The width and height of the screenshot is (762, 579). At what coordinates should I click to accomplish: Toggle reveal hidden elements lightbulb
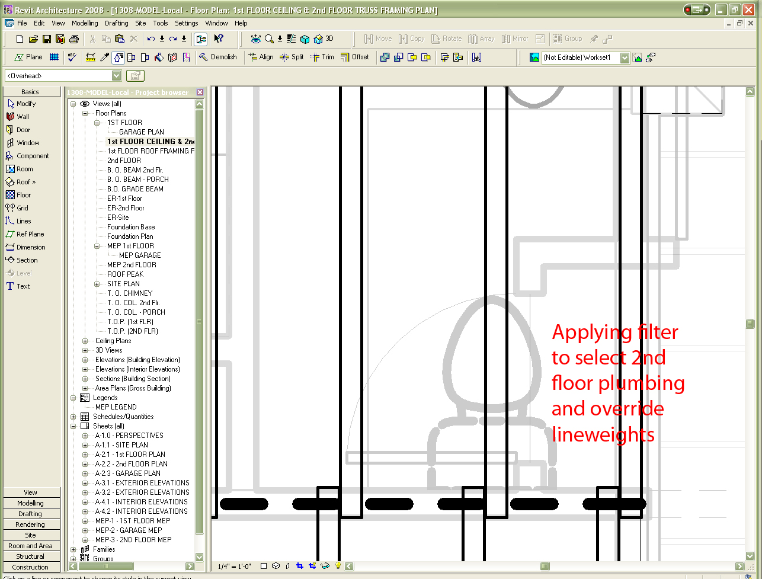338,566
